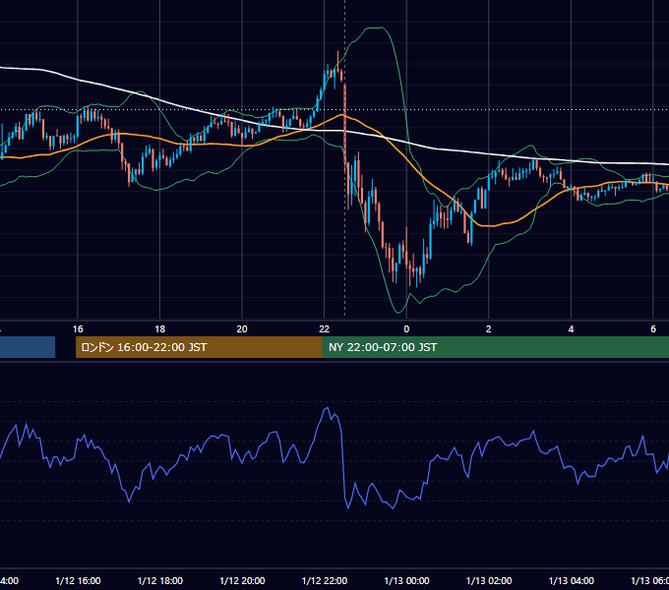Click the 1/13 02:00 date label on the lower axis
This screenshot has width=669, height=590.
point(489,580)
